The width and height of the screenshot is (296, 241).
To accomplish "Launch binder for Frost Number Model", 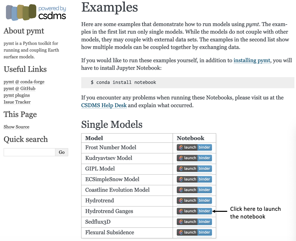I will pos(194,147).
